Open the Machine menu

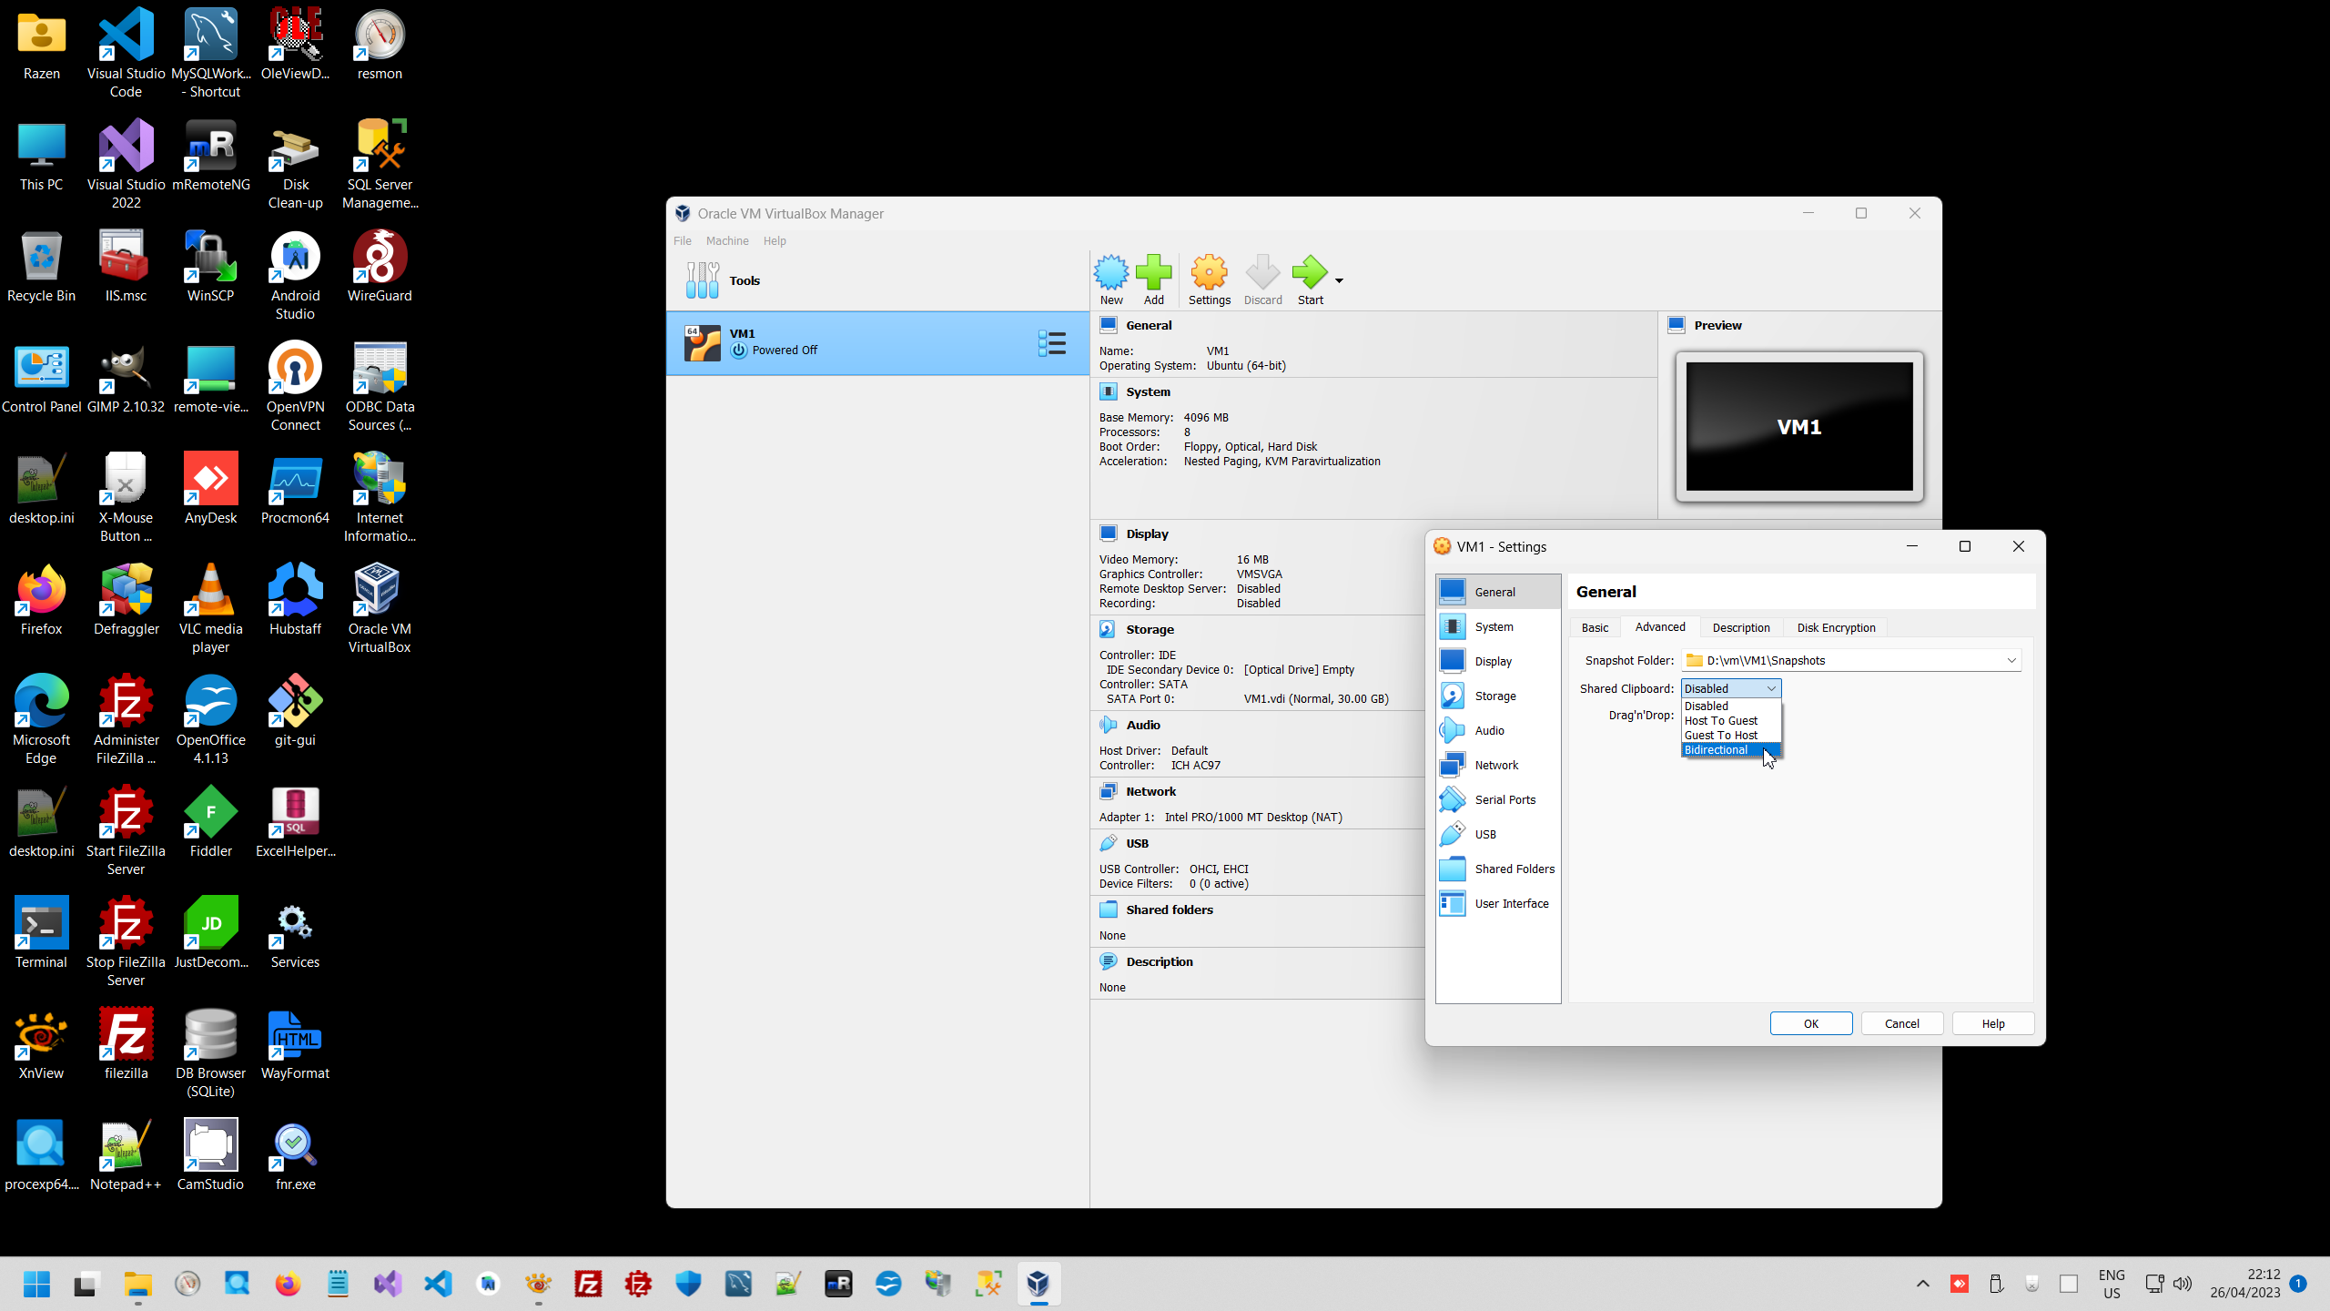[727, 241]
